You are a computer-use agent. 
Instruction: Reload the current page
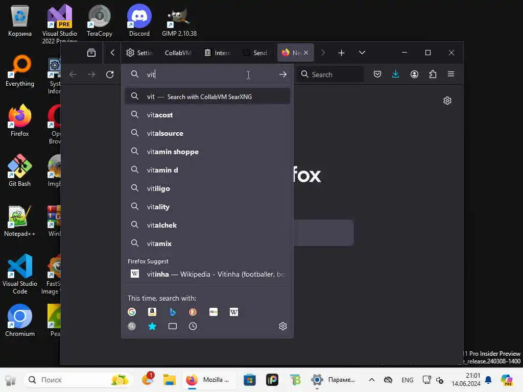(x=110, y=75)
